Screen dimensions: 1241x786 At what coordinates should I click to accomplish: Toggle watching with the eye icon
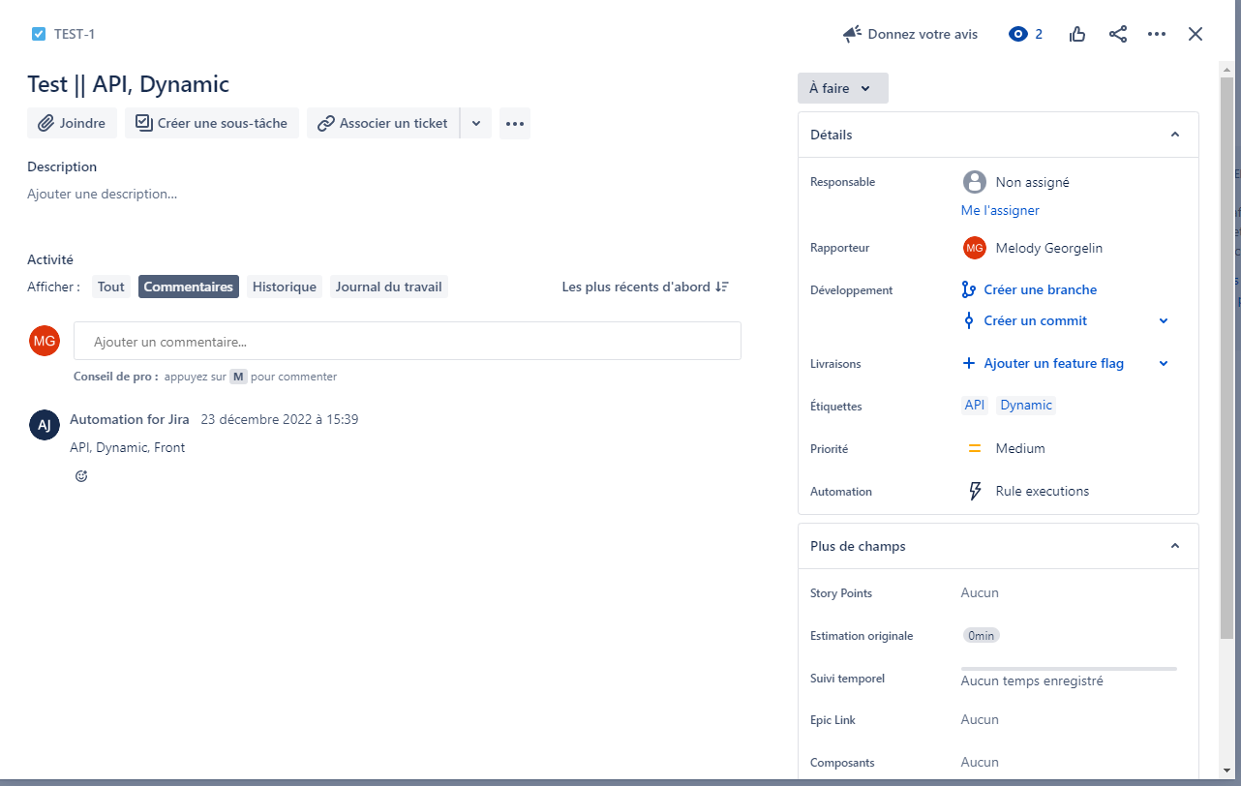1016,34
